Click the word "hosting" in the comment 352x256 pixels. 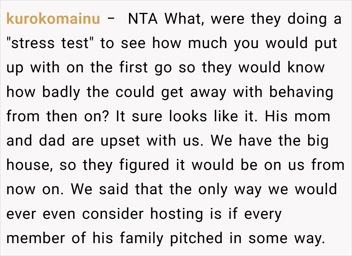(176, 214)
